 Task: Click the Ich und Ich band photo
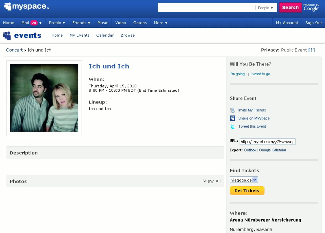pyautogui.click(x=44, y=98)
